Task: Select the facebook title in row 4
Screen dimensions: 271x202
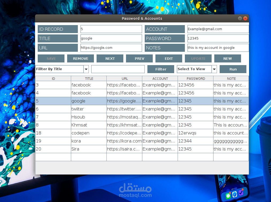Action: pyautogui.click(x=89, y=93)
